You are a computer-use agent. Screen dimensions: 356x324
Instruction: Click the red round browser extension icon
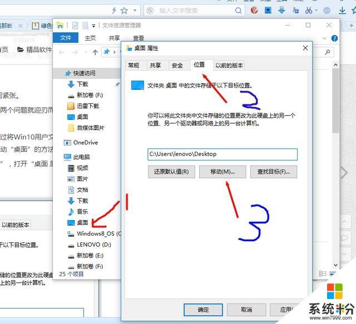(254, 10)
